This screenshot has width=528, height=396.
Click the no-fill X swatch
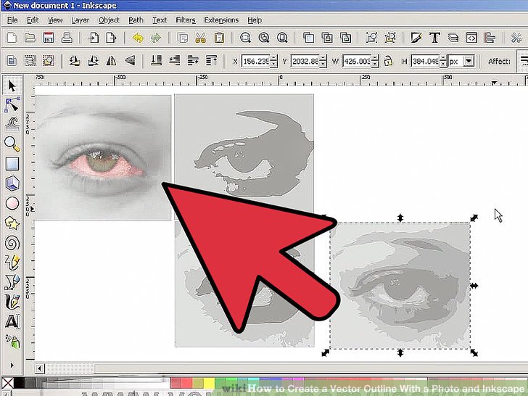click(7, 383)
